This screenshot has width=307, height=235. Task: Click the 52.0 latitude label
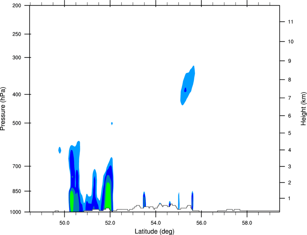tap(110, 223)
